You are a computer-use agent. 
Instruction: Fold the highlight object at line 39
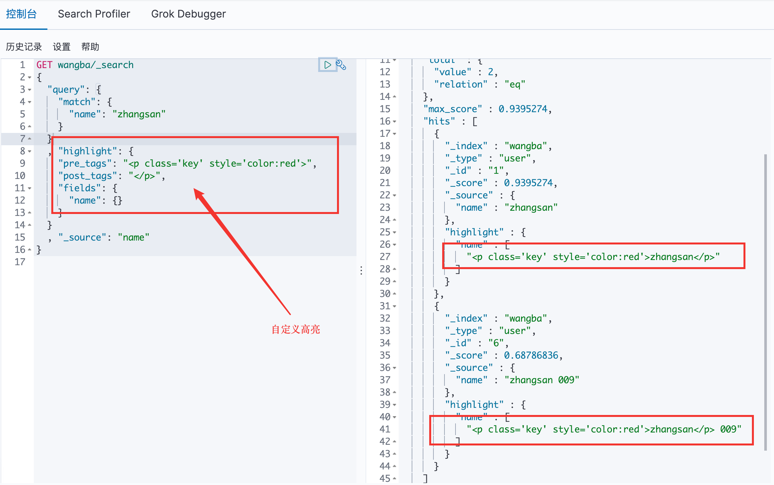394,405
